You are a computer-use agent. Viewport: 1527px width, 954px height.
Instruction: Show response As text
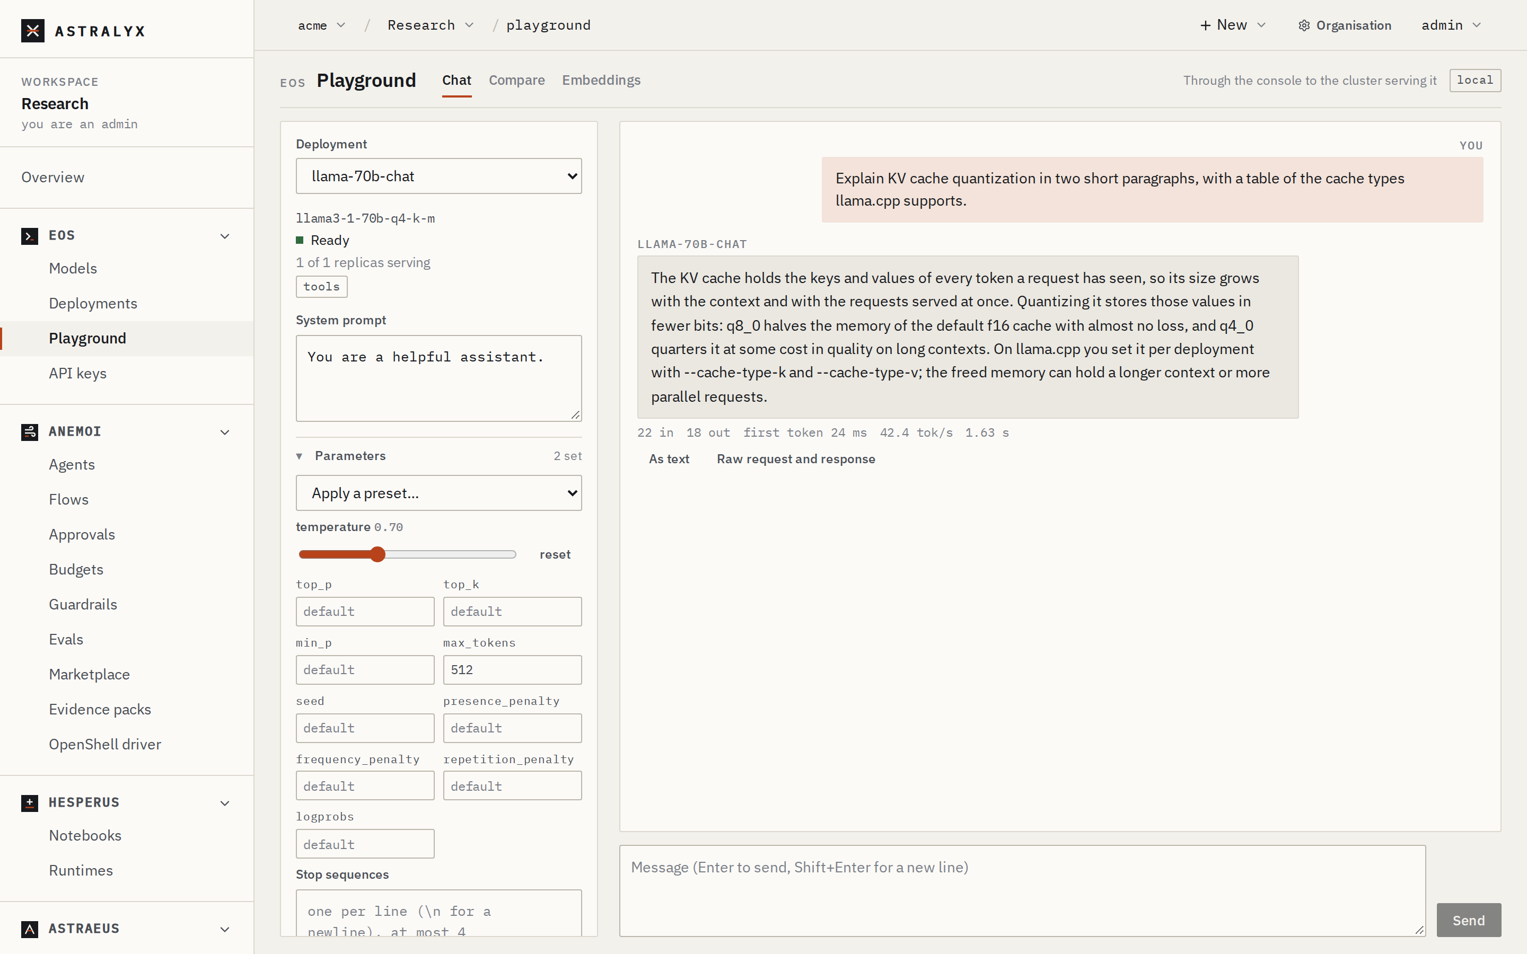(669, 458)
